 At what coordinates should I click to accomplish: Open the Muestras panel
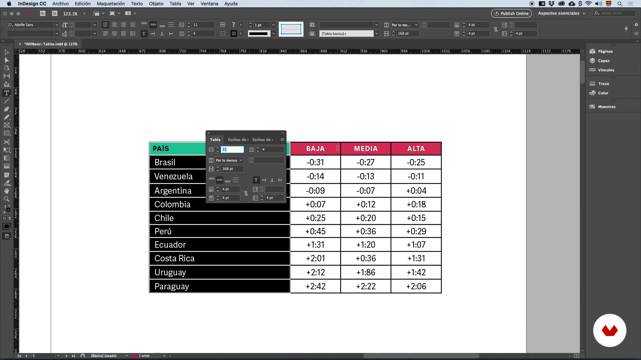coord(607,107)
